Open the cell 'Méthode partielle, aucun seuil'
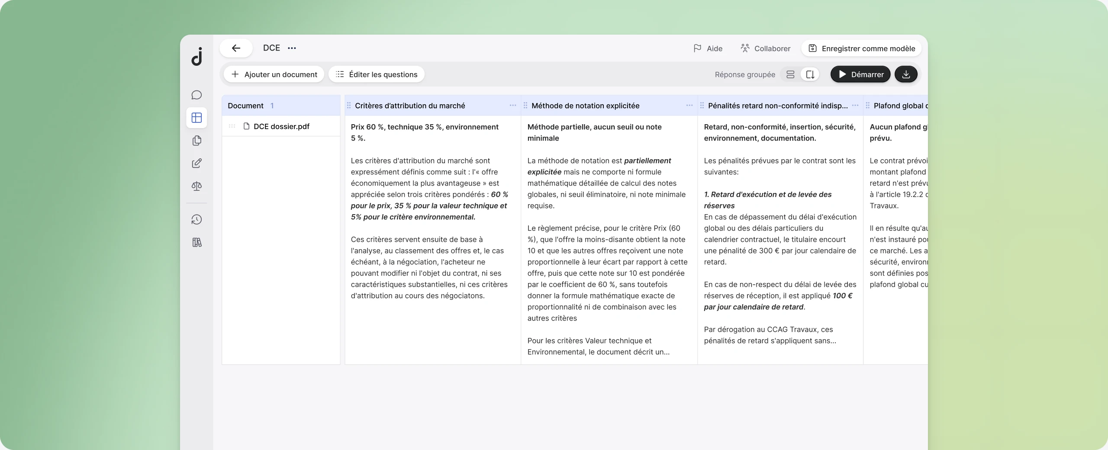1108x450 pixels. click(609, 240)
